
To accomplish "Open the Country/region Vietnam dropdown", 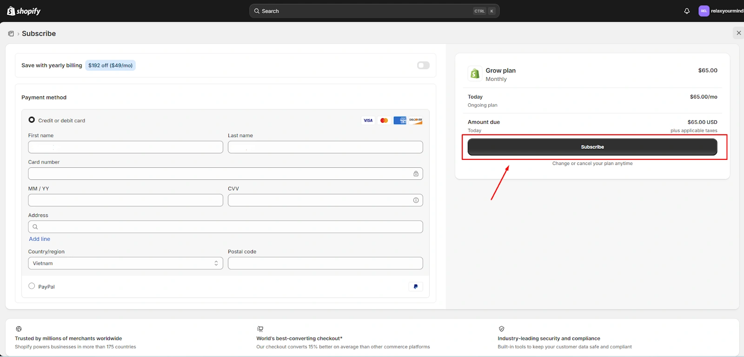I will point(126,263).
